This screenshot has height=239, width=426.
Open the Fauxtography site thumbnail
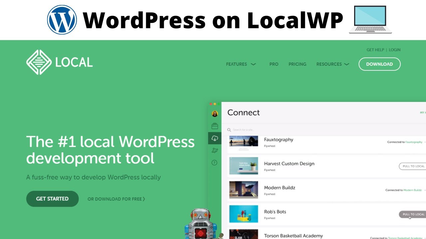pos(244,142)
